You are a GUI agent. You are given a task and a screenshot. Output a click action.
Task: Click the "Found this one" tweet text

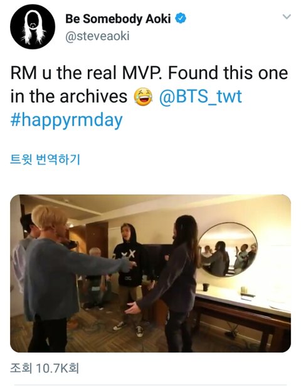[x=228, y=73]
